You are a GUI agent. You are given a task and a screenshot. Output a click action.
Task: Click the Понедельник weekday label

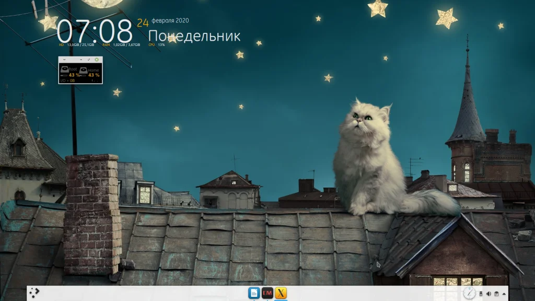click(x=194, y=36)
